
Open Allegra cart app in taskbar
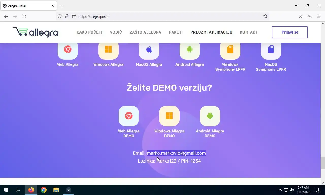[68, 190]
